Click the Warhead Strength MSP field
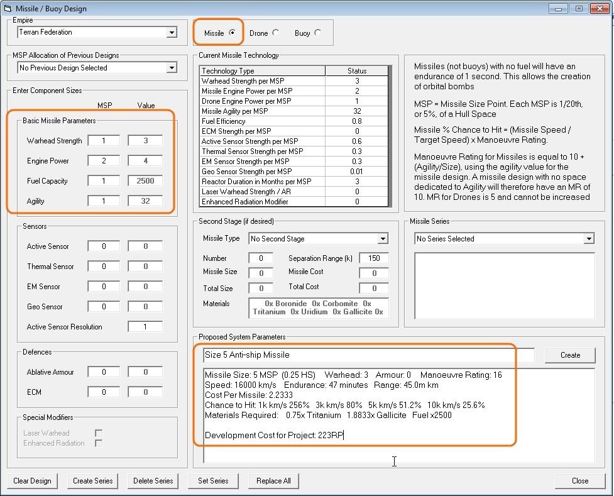The width and height of the screenshot is (614, 496). pos(104,141)
